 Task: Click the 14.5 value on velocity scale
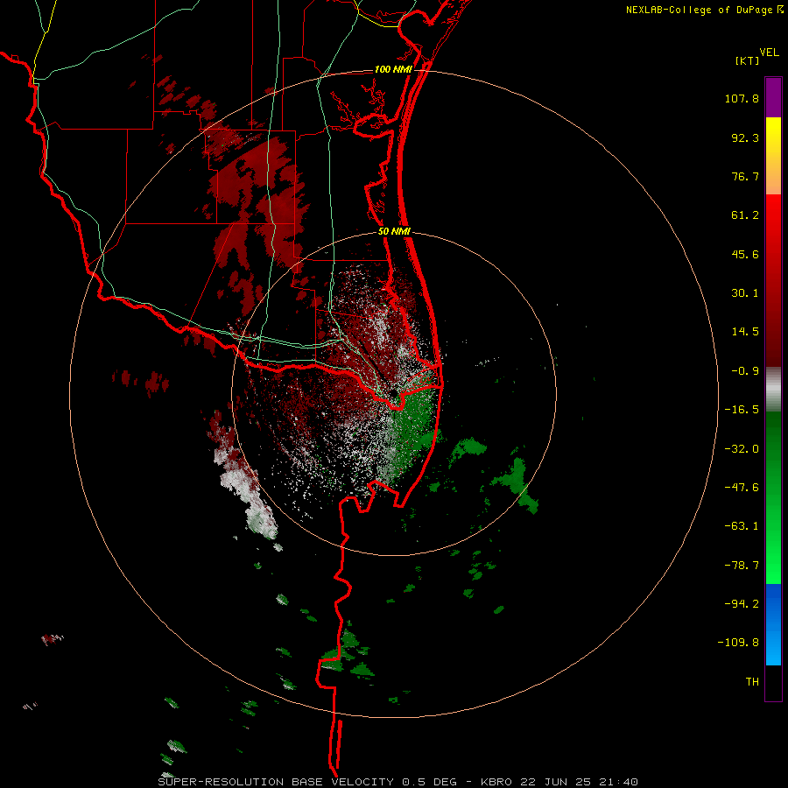click(745, 332)
